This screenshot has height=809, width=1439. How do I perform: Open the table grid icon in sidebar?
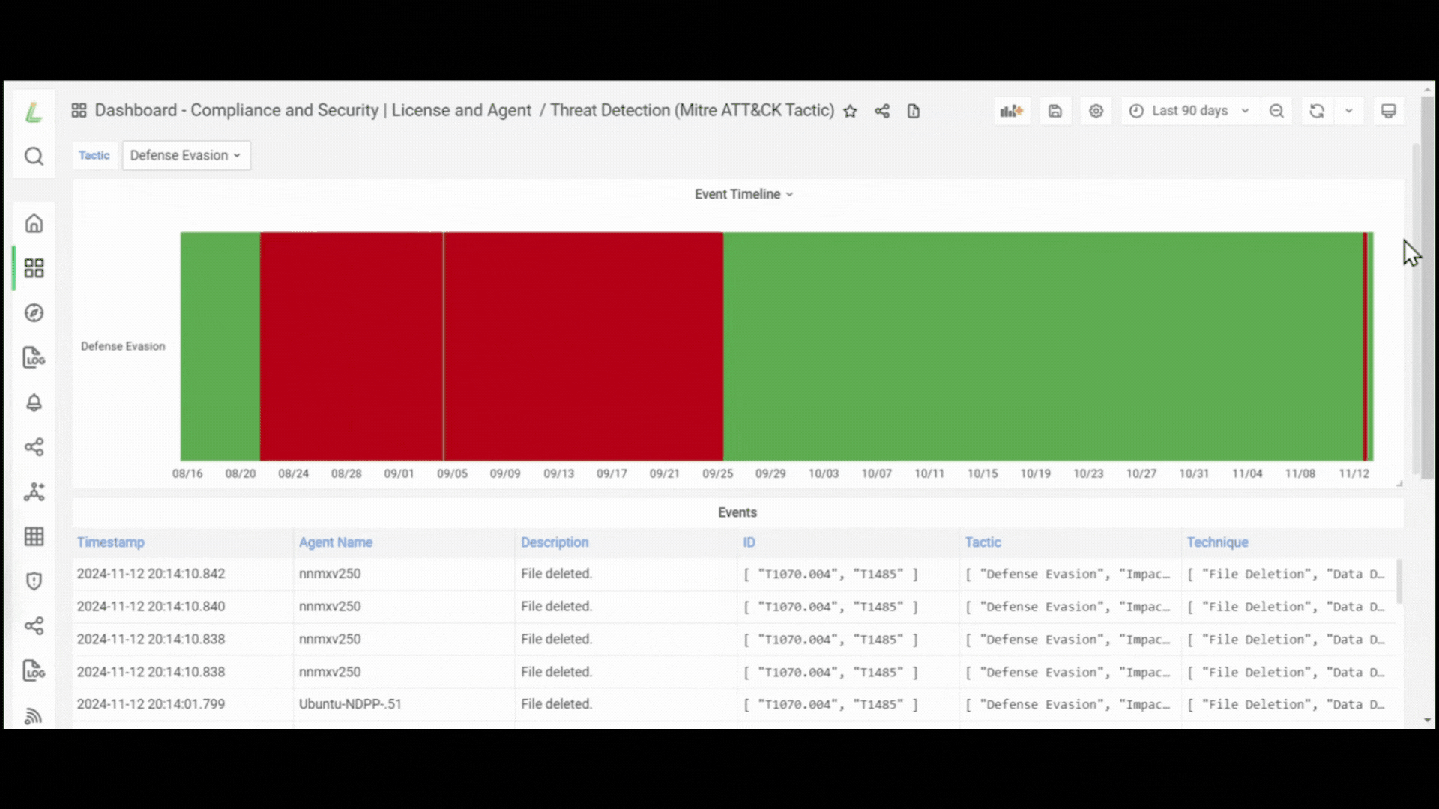point(34,536)
